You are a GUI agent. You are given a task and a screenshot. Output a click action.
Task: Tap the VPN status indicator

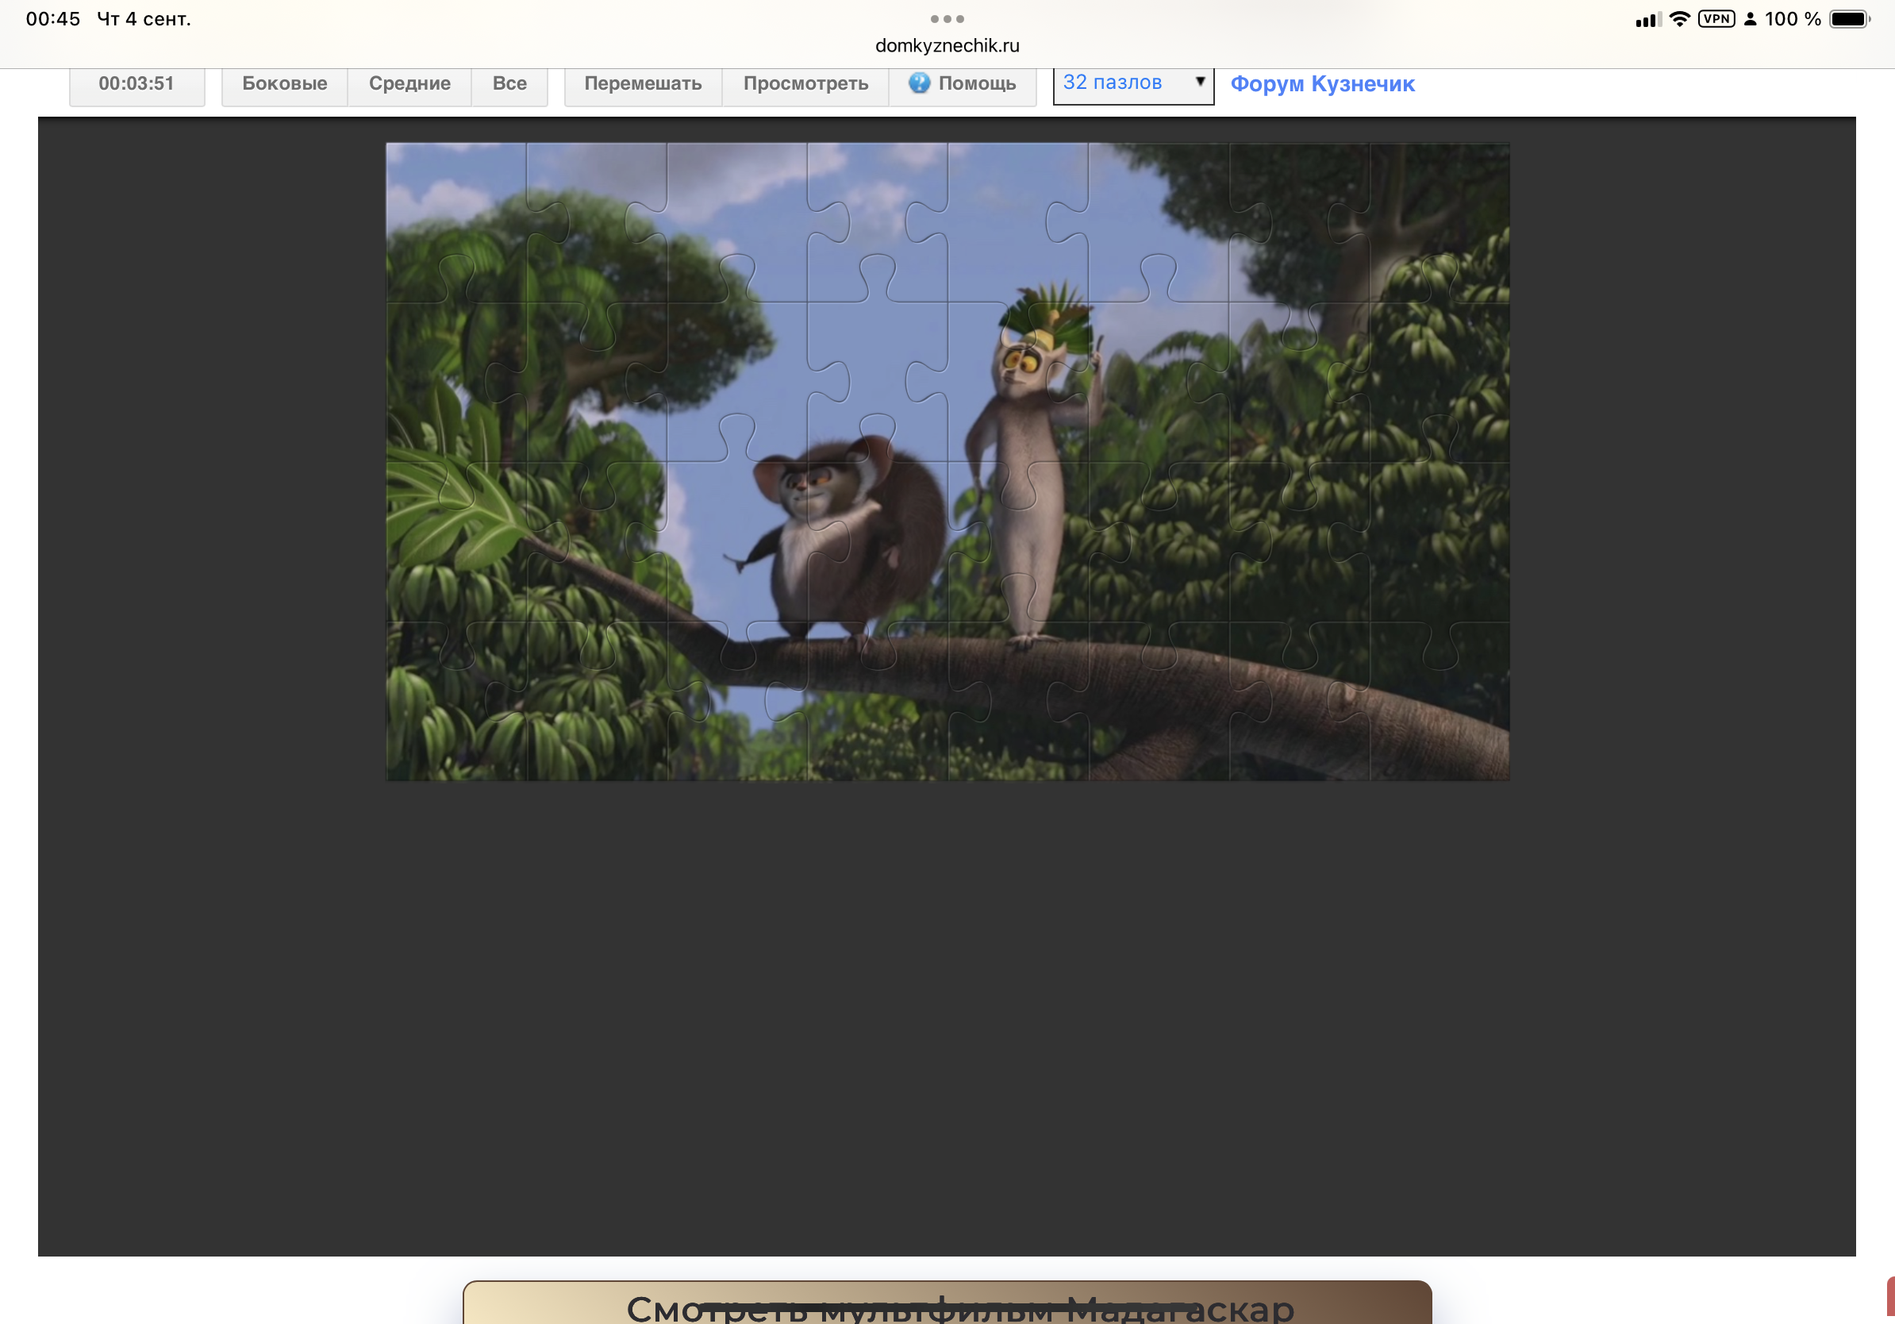tap(1716, 19)
